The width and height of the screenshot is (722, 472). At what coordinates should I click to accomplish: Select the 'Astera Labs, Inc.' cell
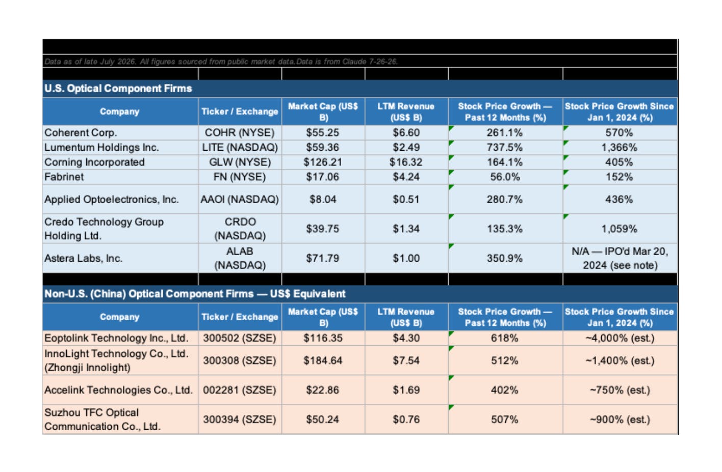(120, 259)
